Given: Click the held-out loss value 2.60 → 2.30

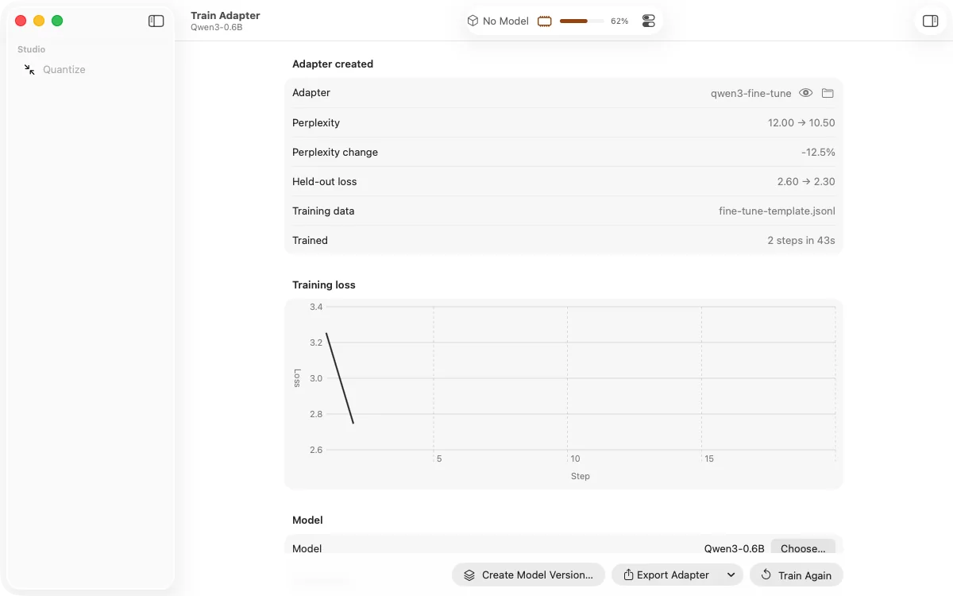Looking at the screenshot, I should (x=806, y=182).
